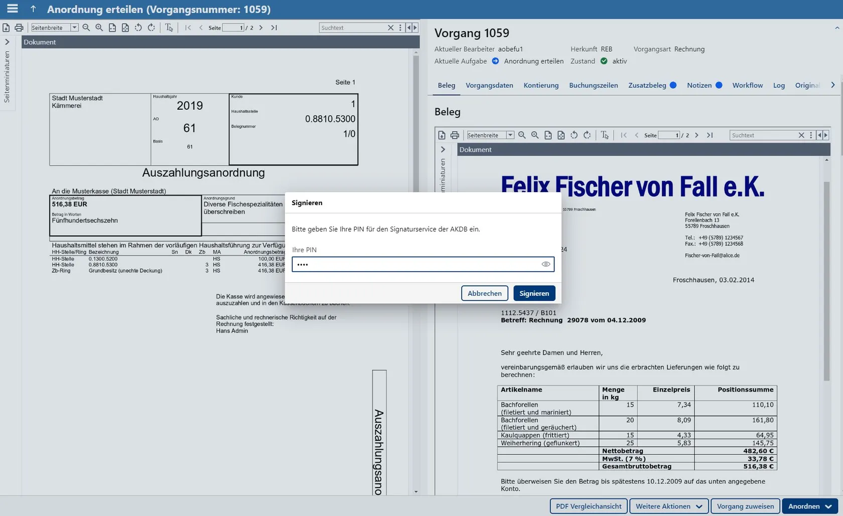
Task: Expand the Weitere Aktionen dropdown
Action: (x=669, y=506)
